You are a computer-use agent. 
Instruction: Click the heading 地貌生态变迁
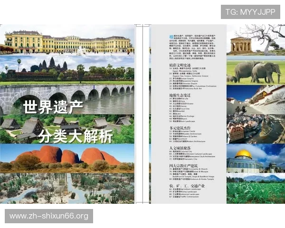180,95
